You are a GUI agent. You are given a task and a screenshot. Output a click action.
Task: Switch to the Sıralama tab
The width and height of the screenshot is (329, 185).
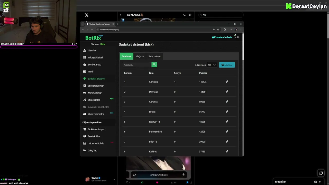(126, 56)
